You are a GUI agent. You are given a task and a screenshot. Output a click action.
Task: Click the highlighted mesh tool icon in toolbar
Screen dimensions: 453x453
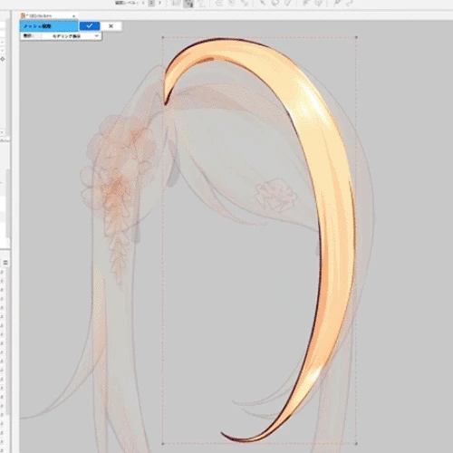coord(188,4)
